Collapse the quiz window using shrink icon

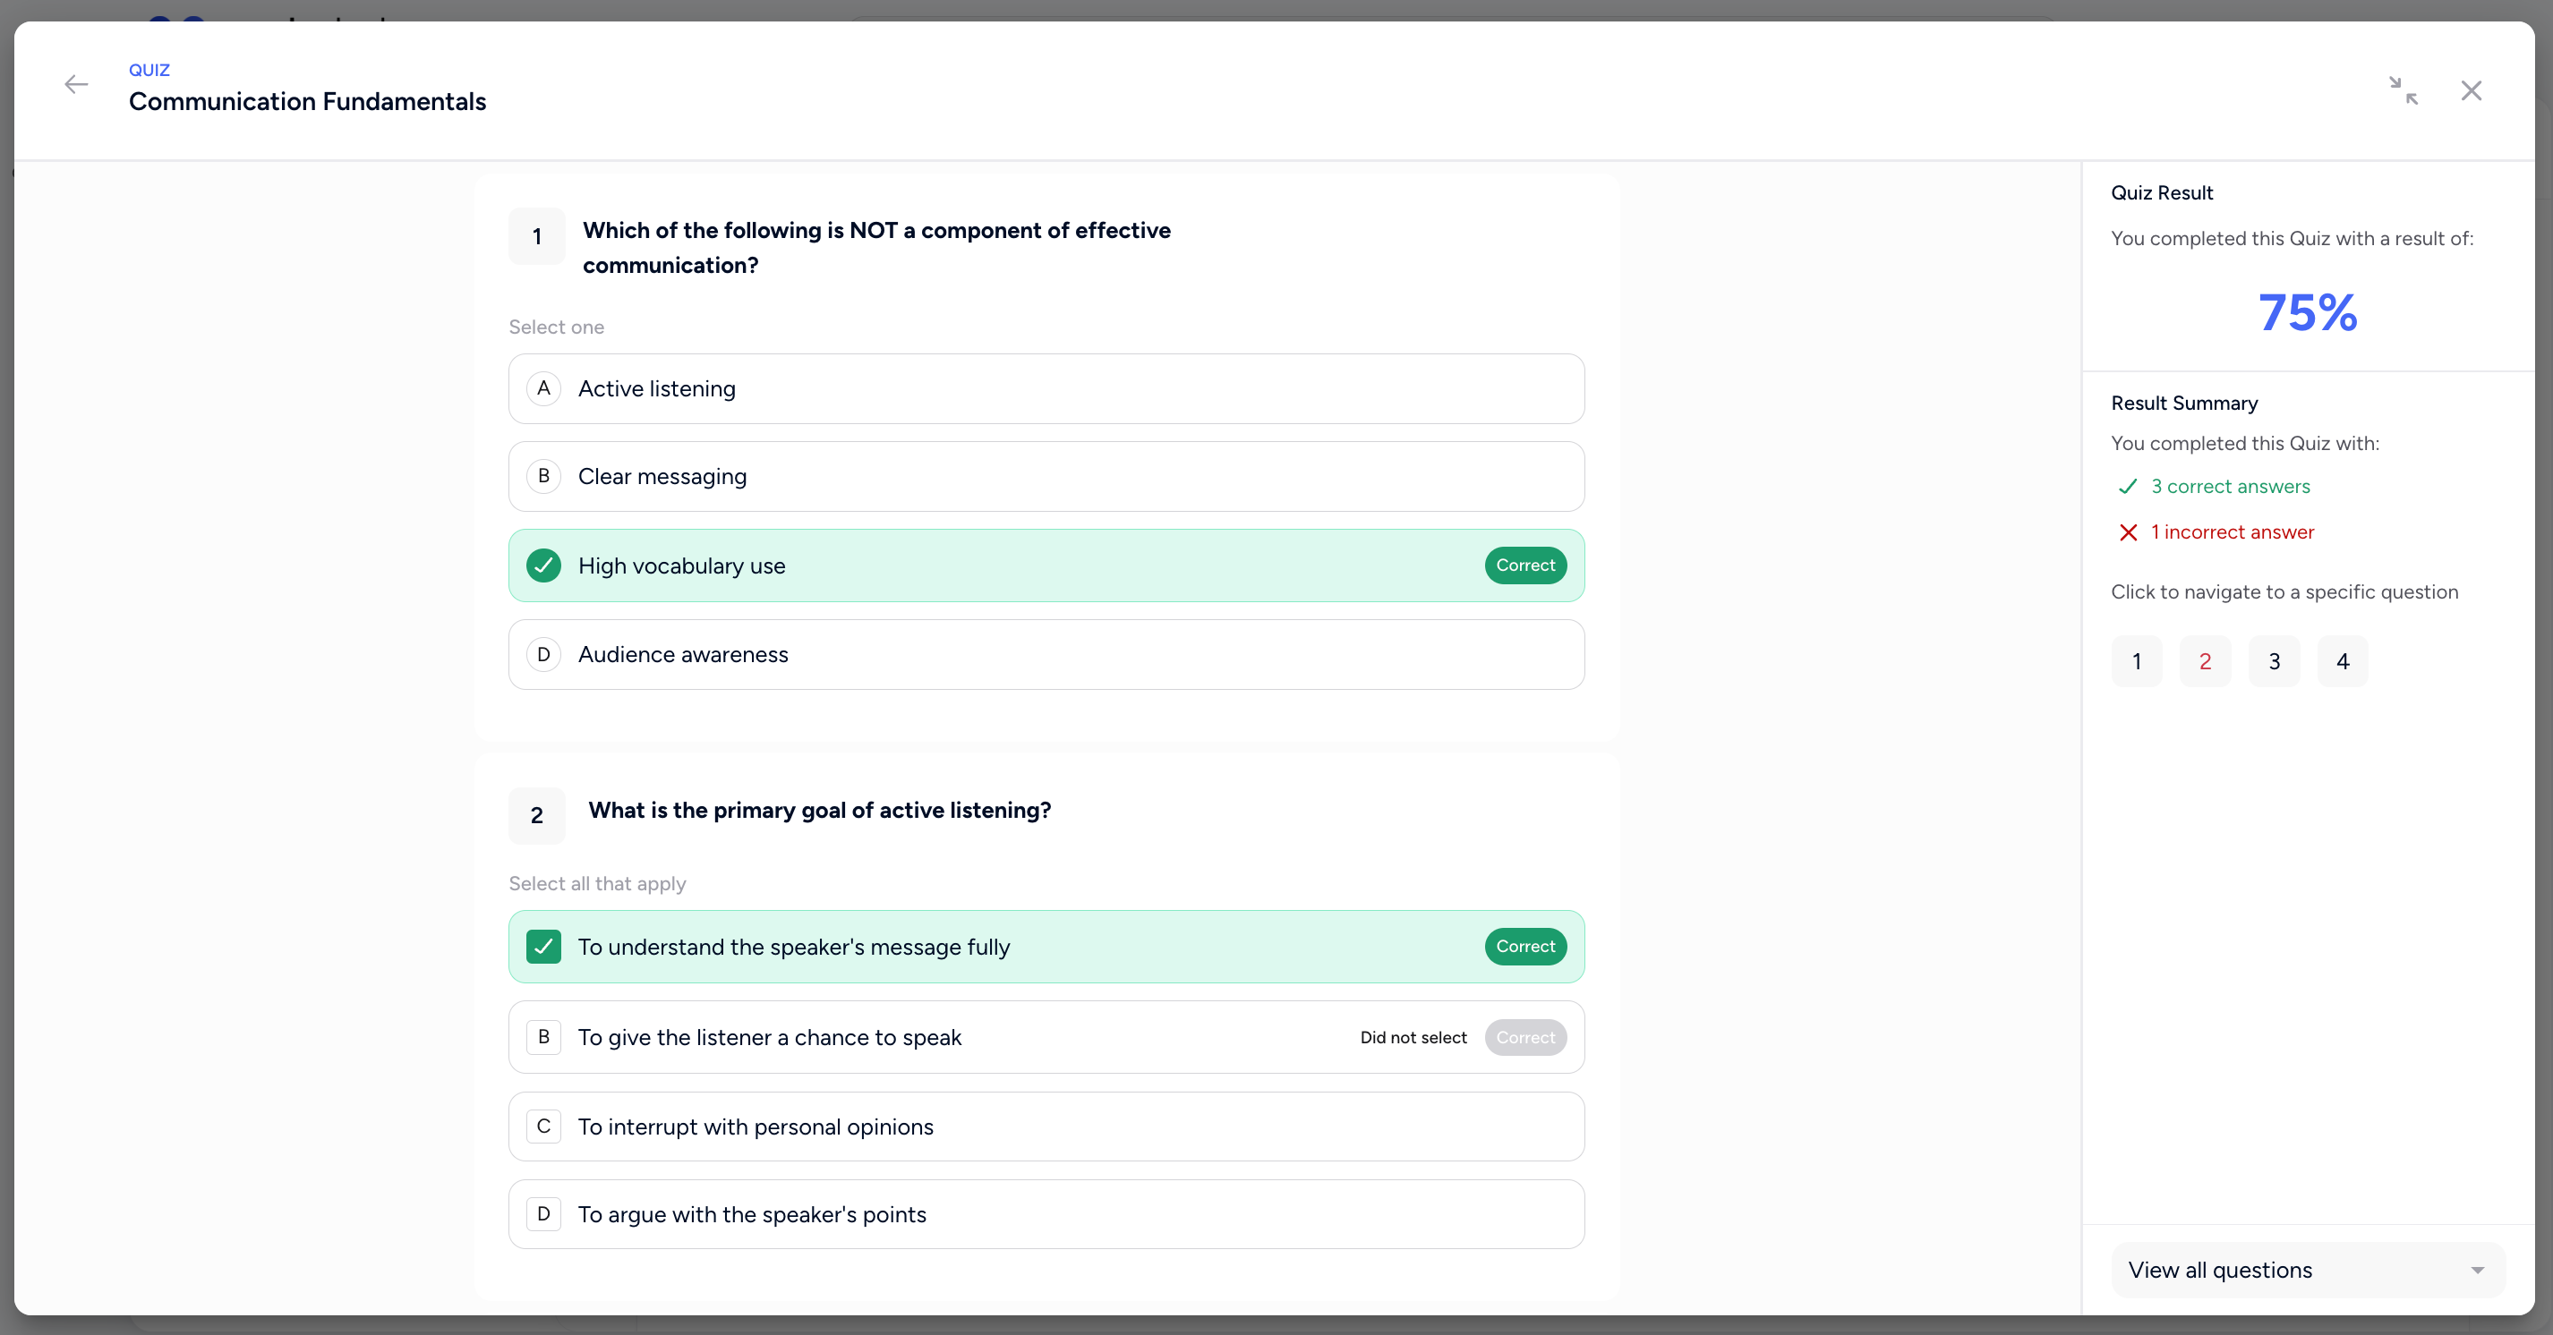2404,91
